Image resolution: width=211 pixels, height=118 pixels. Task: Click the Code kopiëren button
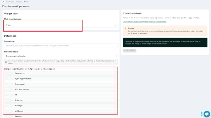pos(130,51)
